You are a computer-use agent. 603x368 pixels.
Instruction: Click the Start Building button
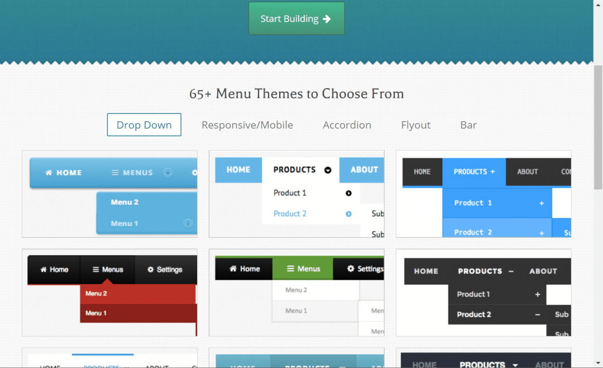tap(296, 18)
